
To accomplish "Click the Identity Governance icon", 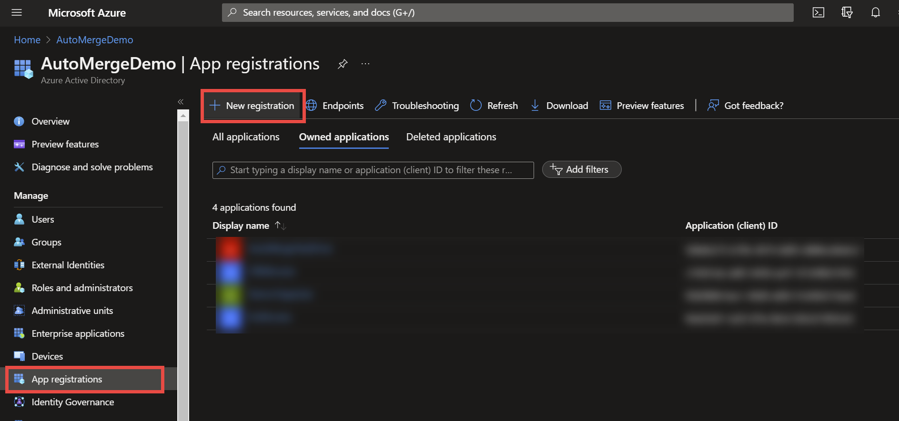I will point(19,402).
